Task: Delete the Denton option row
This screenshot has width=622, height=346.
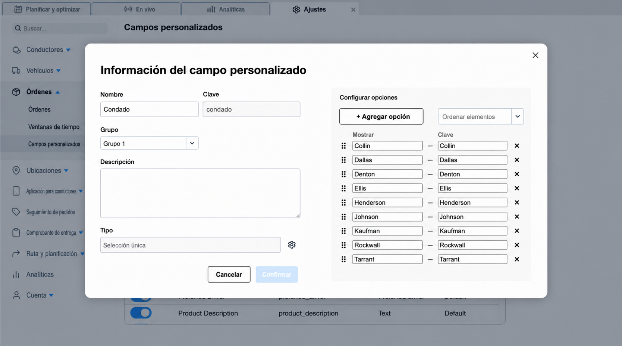Action: click(517, 174)
